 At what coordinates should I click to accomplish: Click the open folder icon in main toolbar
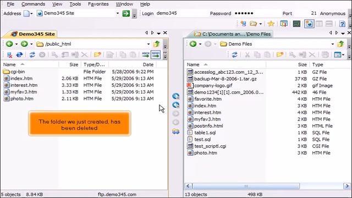point(253,24)
